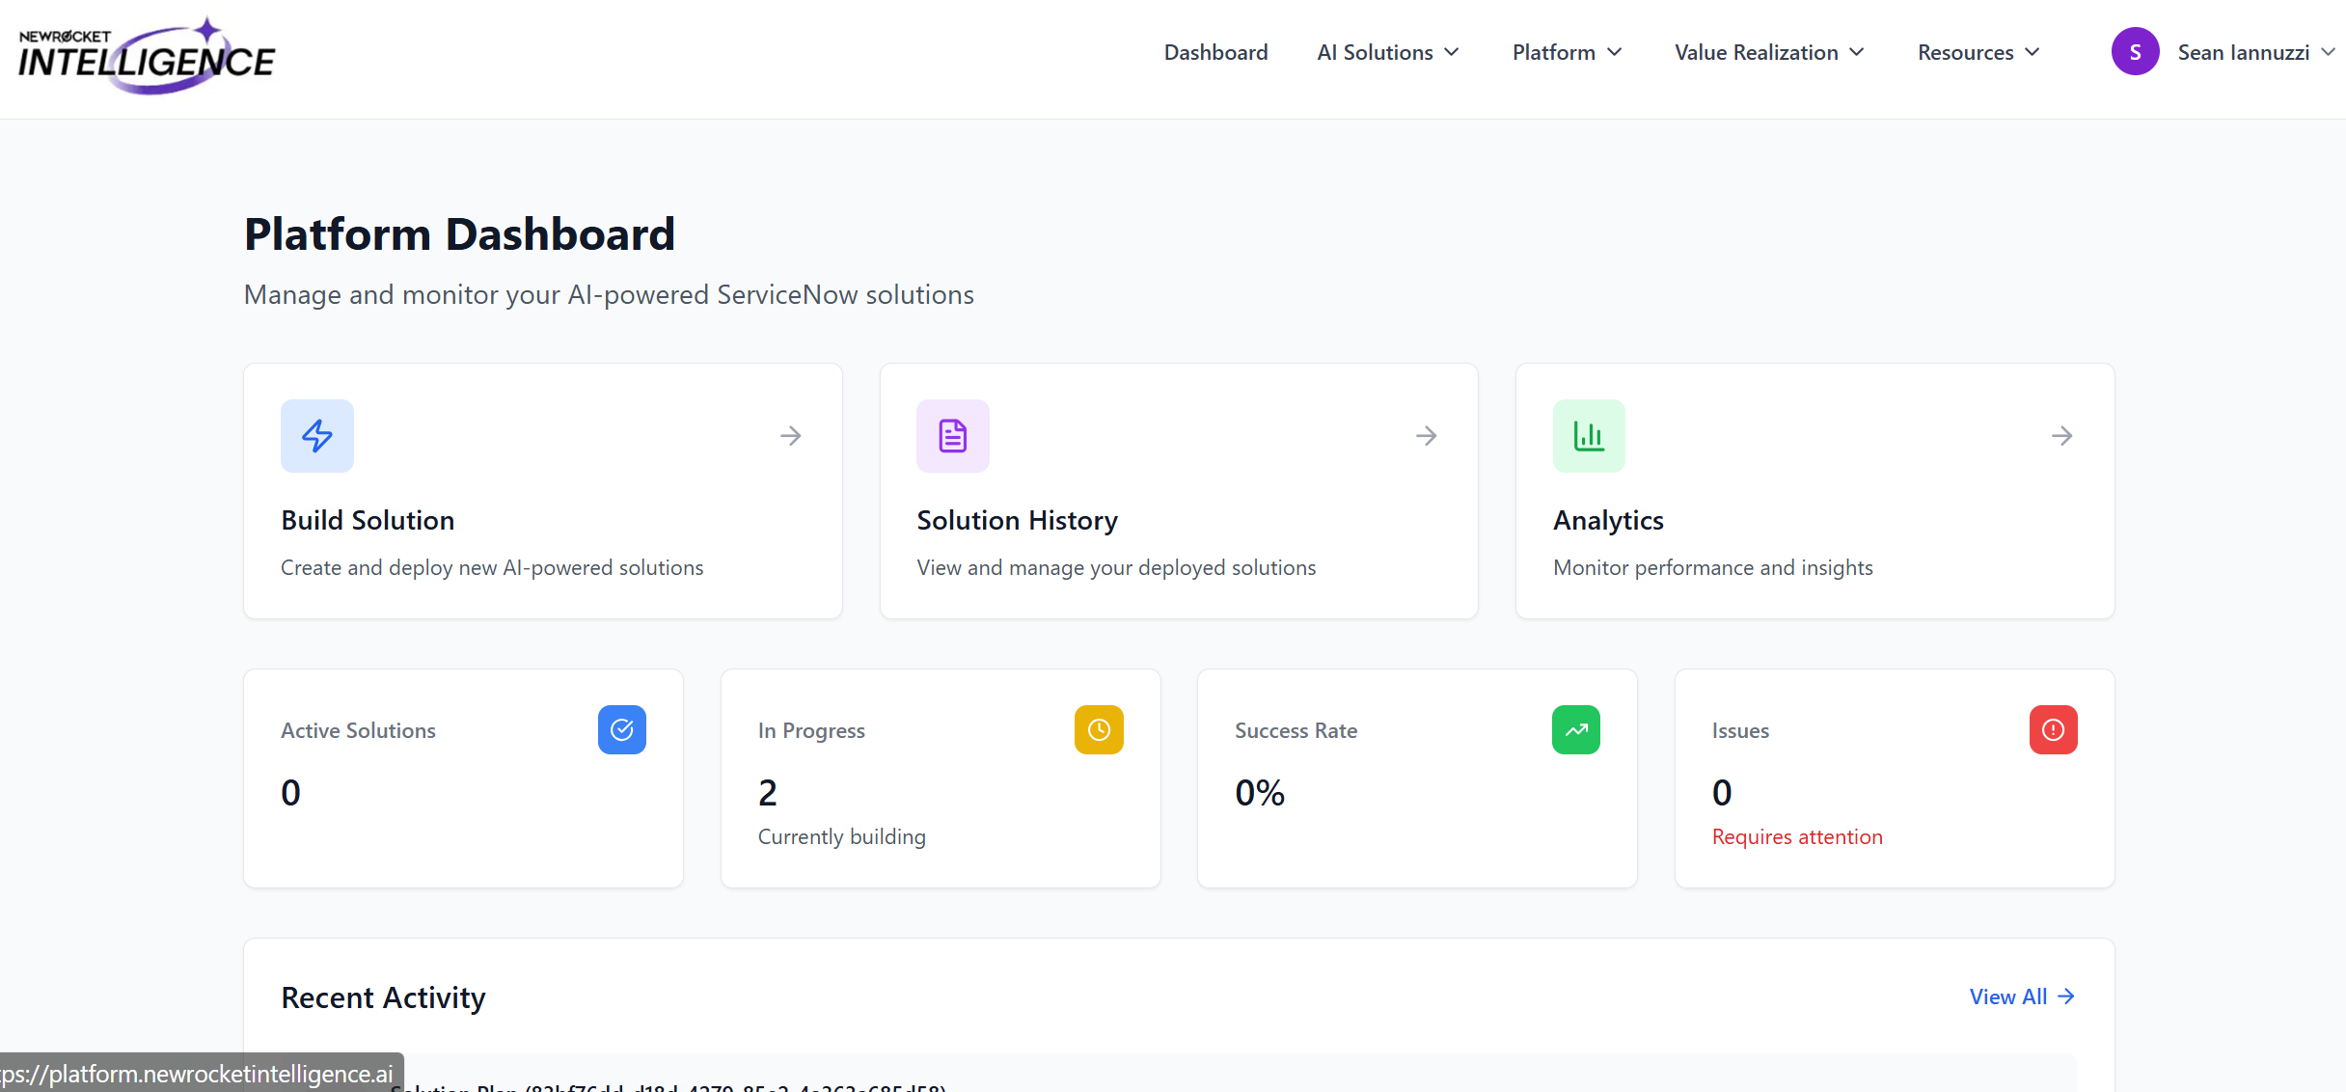Click the arrow on Solution History card
Image resolution: width=2346 pixels, height=1092 pixels.
[x=1427, y=436]
